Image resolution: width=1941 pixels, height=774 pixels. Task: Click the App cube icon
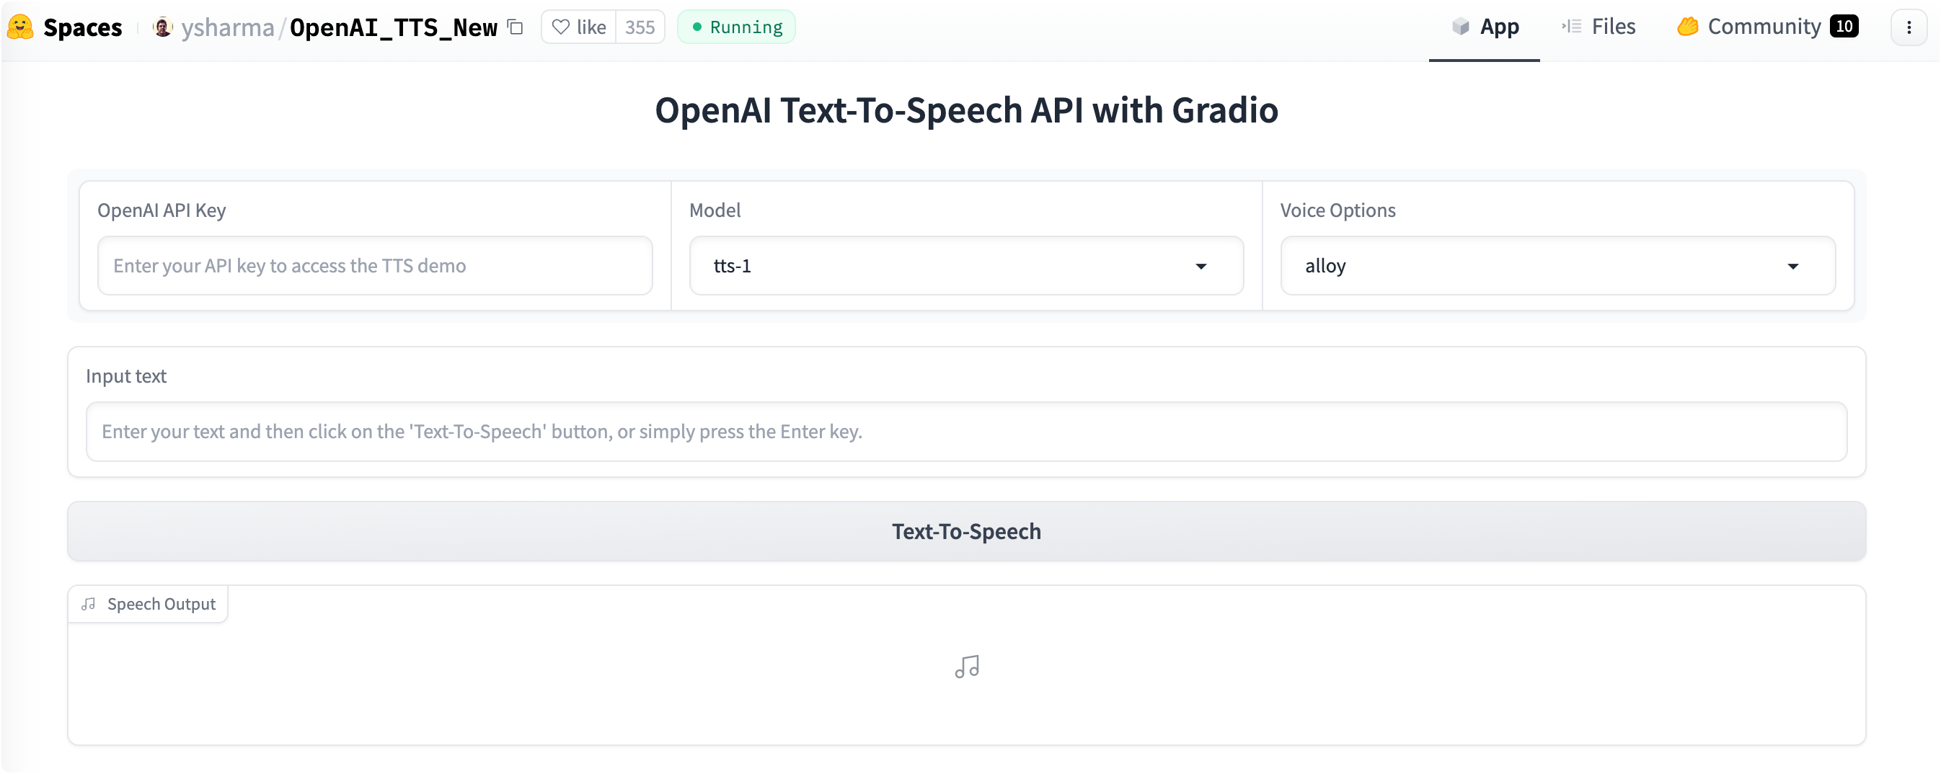1460,27
